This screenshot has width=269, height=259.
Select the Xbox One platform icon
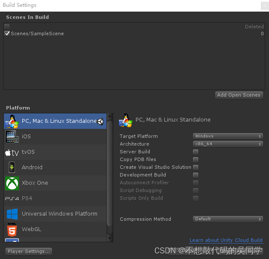pyautogui.click(x=12, y=183)
